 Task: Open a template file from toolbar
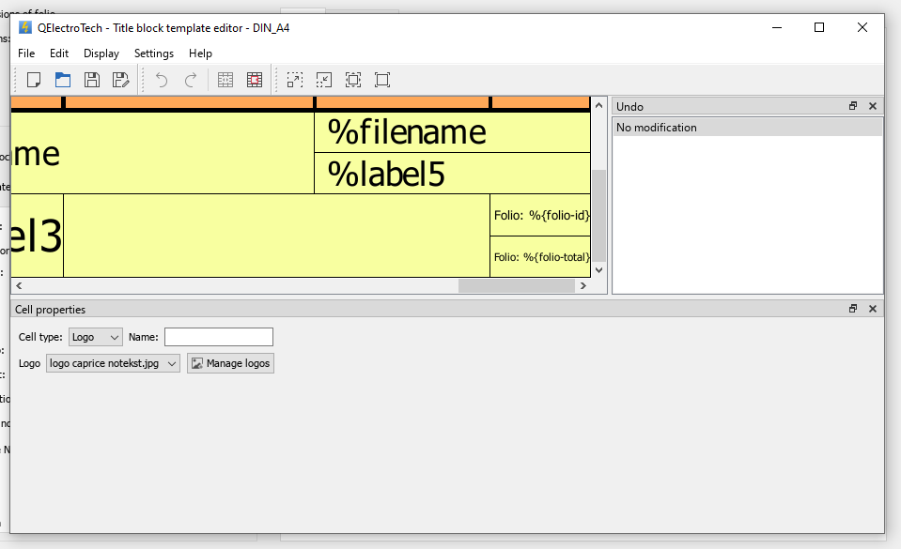point(63,80)
